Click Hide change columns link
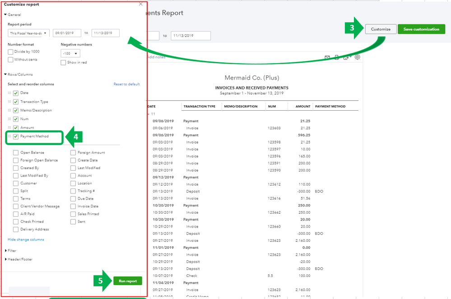The width and height of the screenshot is (451, 299). coord(26,239)
